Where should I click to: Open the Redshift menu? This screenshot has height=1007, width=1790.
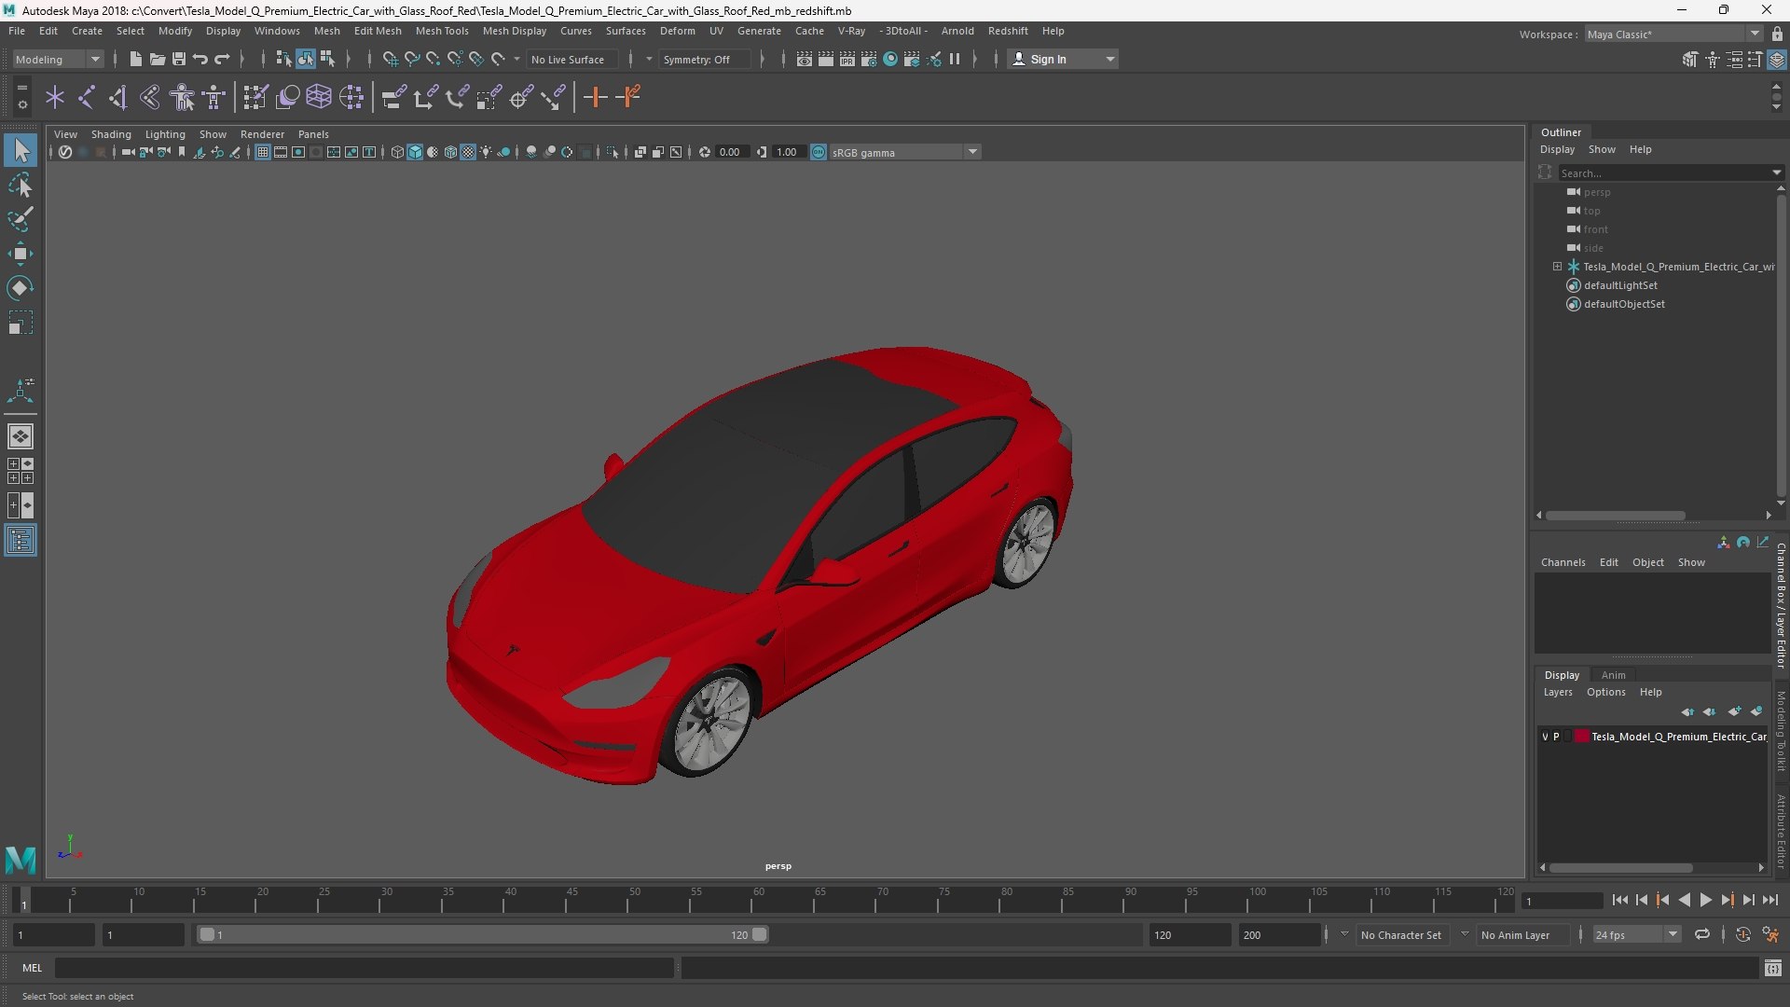coord(1008,31)
